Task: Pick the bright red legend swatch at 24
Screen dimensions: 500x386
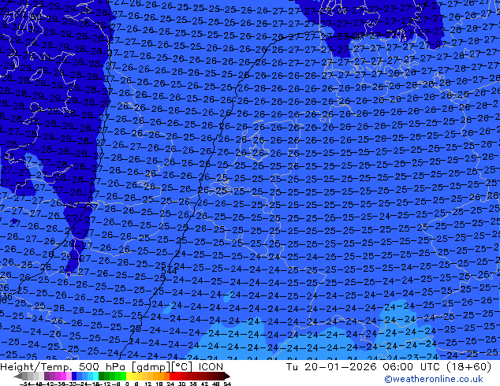Action: 172,377
